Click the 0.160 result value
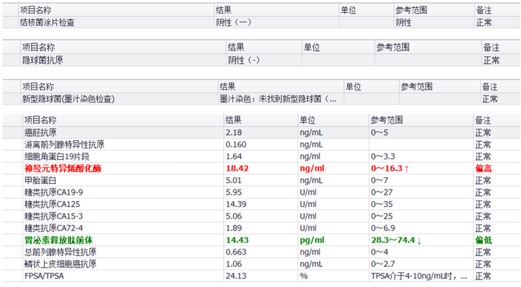521x287 pixels. pos(236,144)
